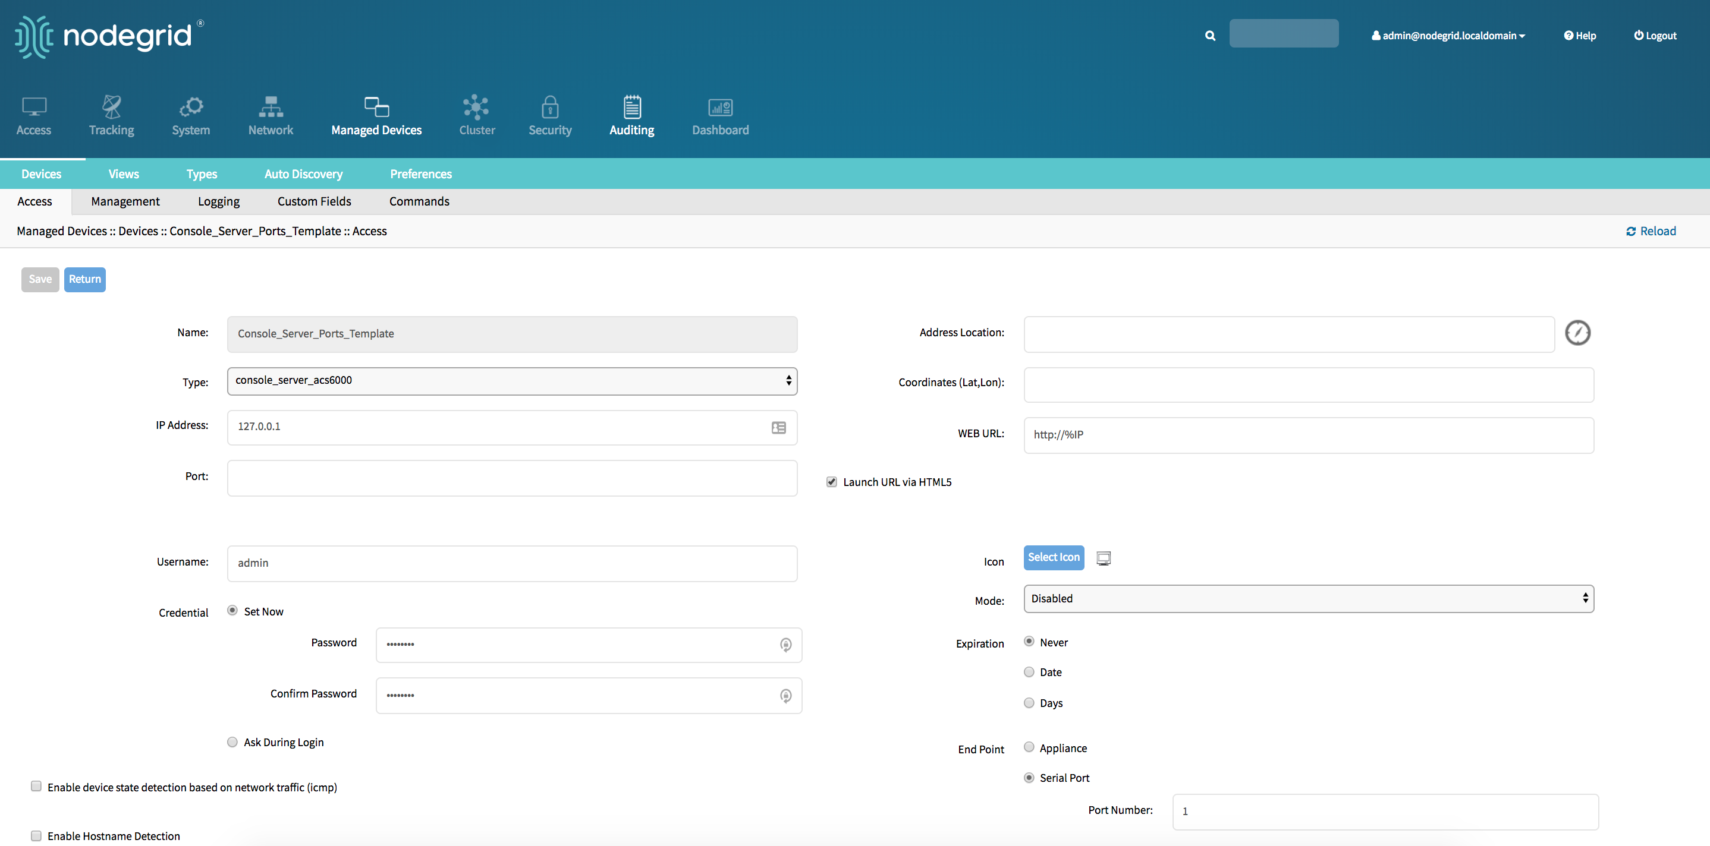Click the IP Address list icon
The height and width of the screenshot is (846, 1710).
click(x=779, y=427)
